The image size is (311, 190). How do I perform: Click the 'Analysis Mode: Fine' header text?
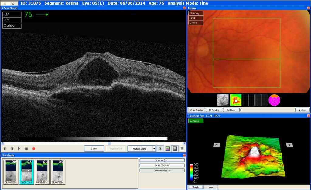[x=188, y=3]
